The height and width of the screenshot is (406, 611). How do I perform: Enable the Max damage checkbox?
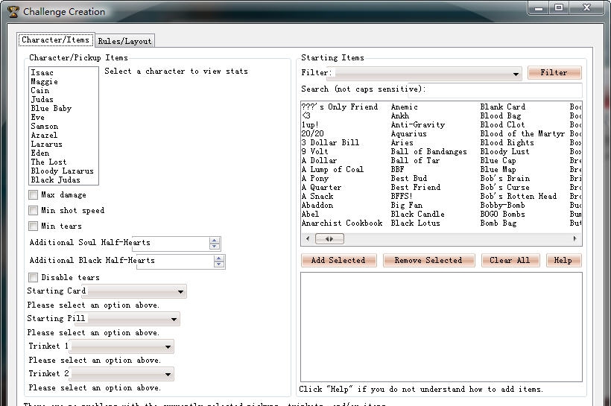[34, 195]
